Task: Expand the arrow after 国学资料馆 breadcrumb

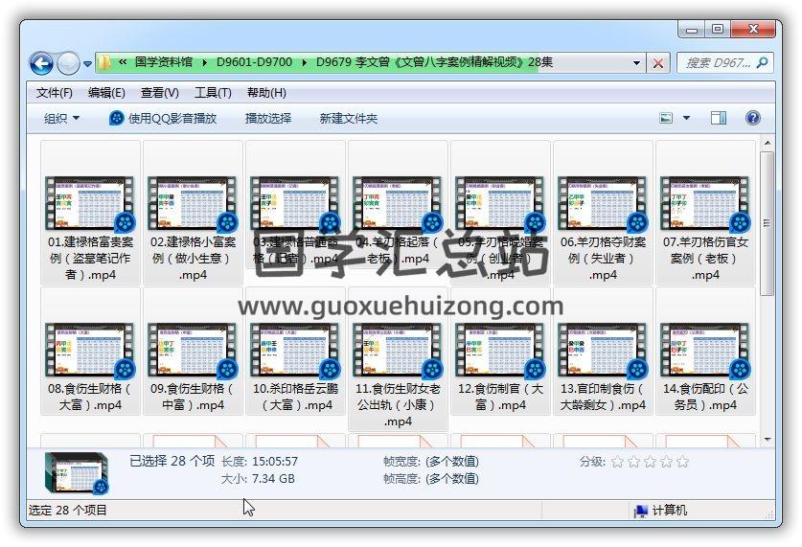Action: coord(205,62)
